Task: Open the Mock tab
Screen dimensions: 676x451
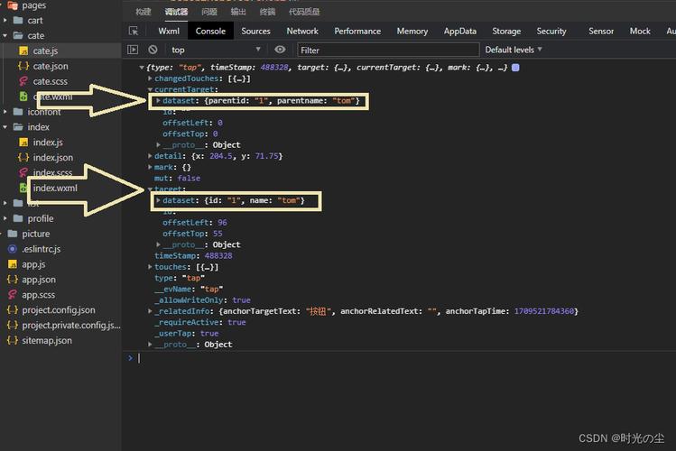Action: point(640,31)
